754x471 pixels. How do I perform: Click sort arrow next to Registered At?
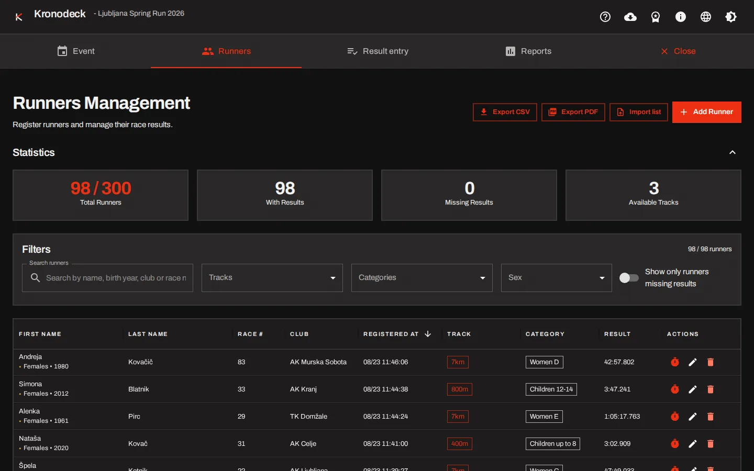point(428,334)
